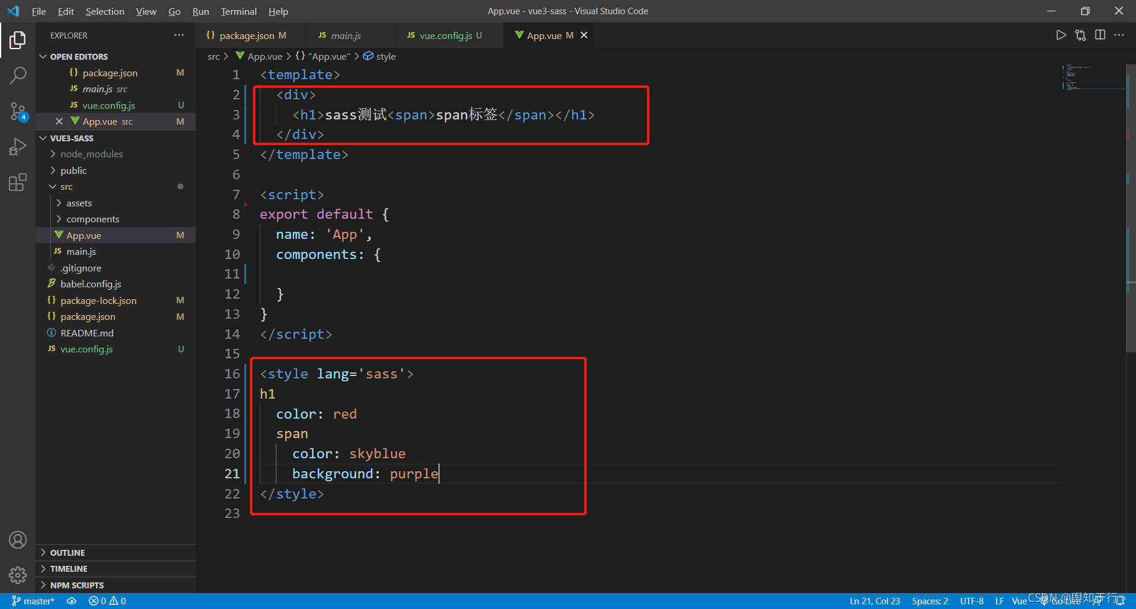Open the Run menu

(201, 11)
